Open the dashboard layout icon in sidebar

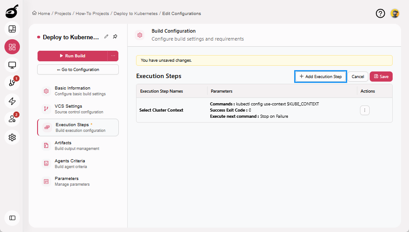click(12, 29)
